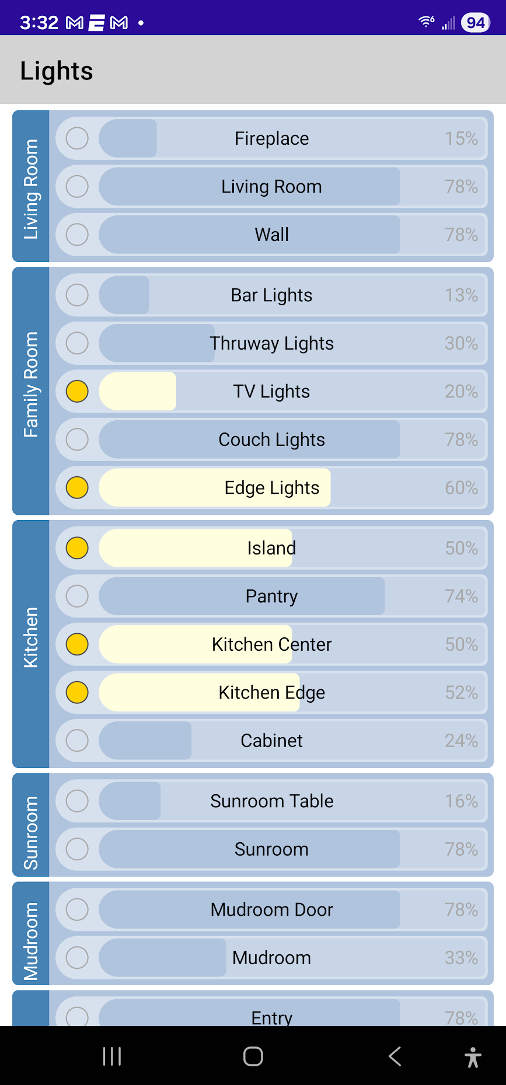Tap the Wi-Fi icon in status bar

(x=427, y=22)
